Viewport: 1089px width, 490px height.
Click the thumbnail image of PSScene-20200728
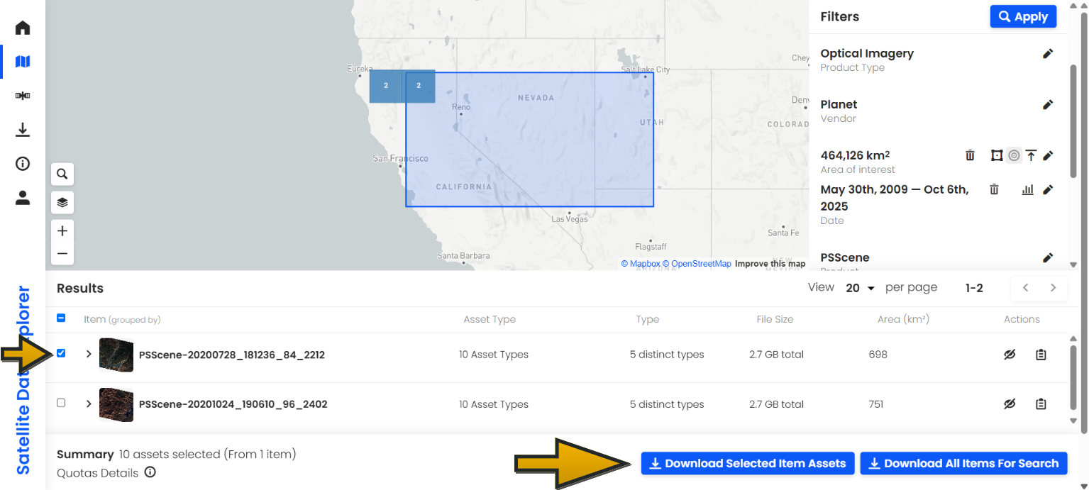pos(116,355)
